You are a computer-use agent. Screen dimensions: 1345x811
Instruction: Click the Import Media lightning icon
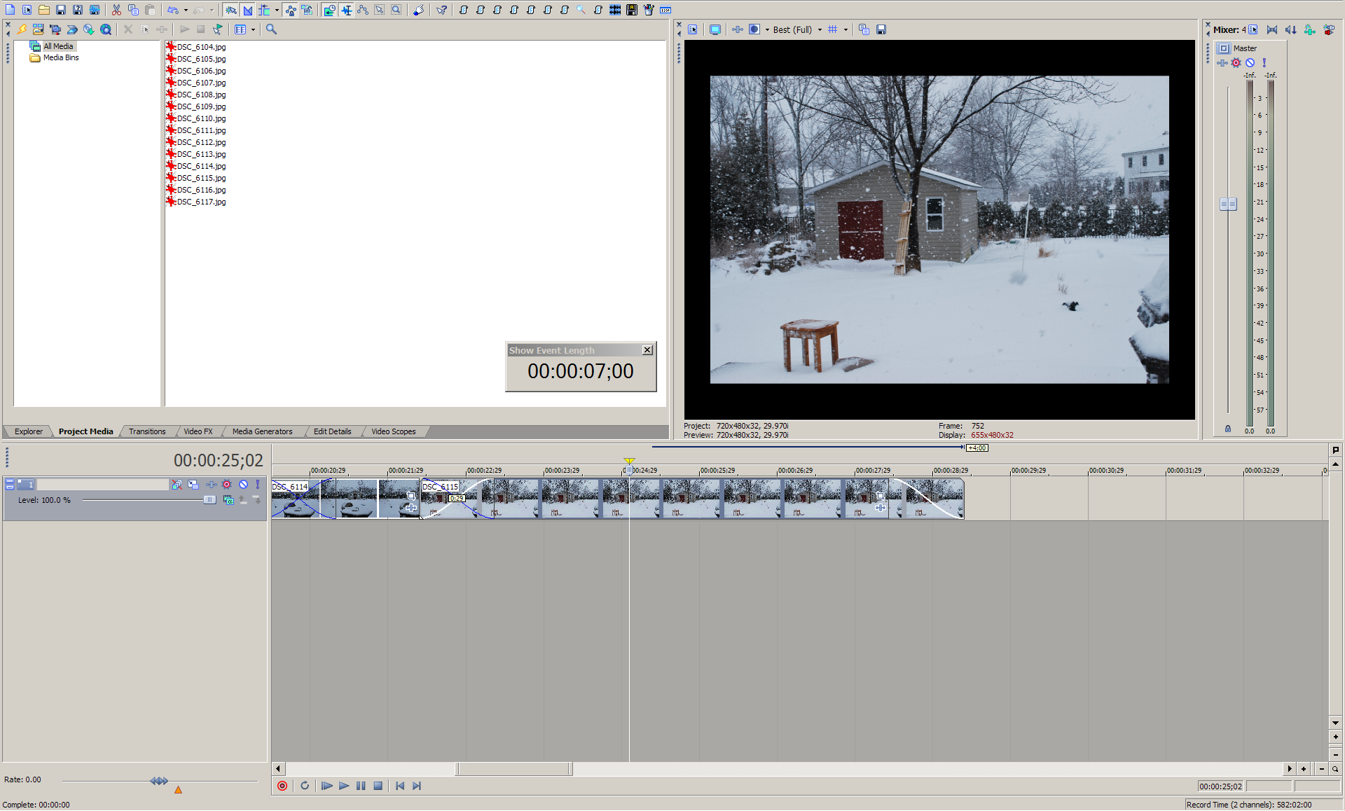[22, 29]
